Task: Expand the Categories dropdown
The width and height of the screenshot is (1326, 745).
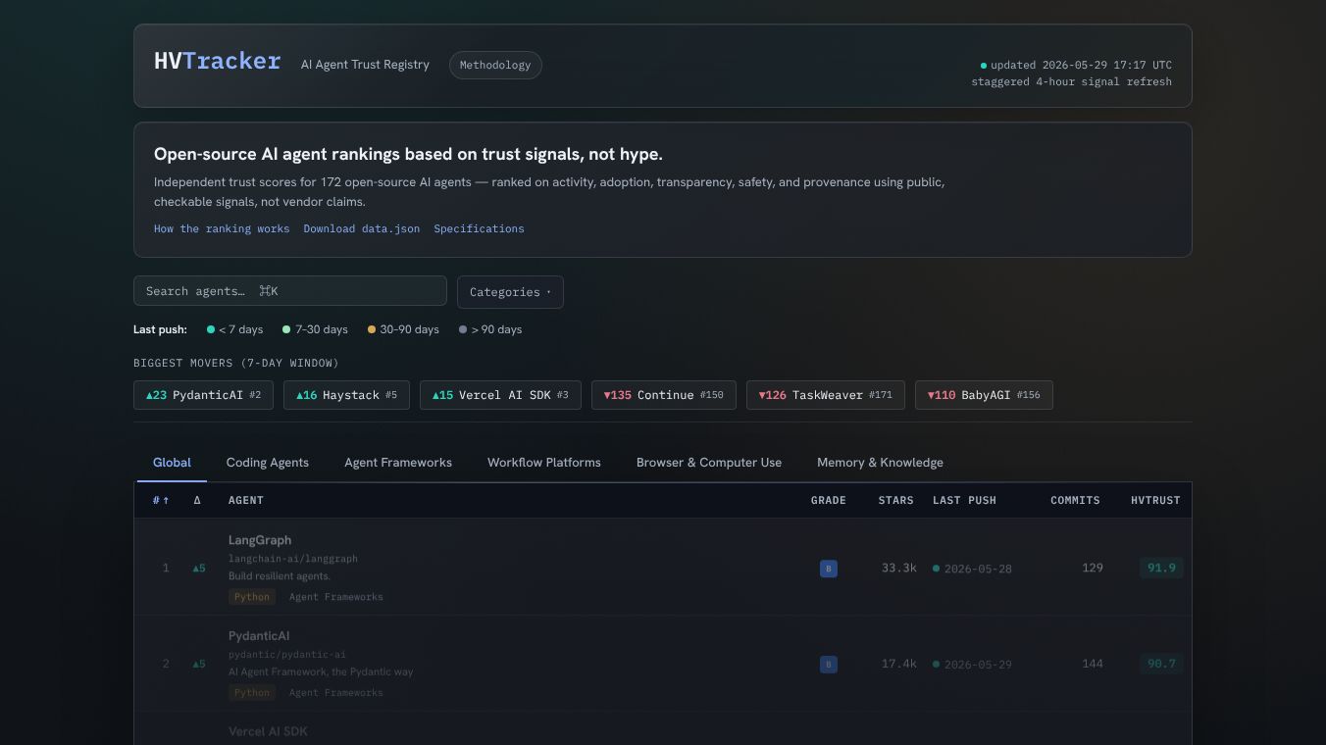Action: 510,292
